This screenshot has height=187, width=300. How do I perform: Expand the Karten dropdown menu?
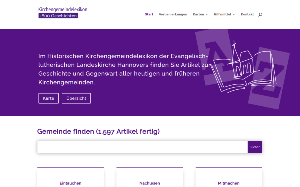point(200,14)
